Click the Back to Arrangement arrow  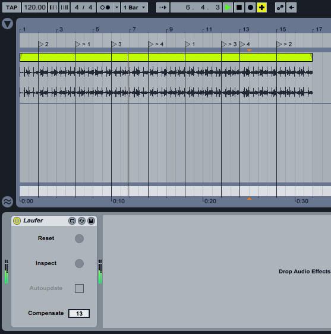291,8
